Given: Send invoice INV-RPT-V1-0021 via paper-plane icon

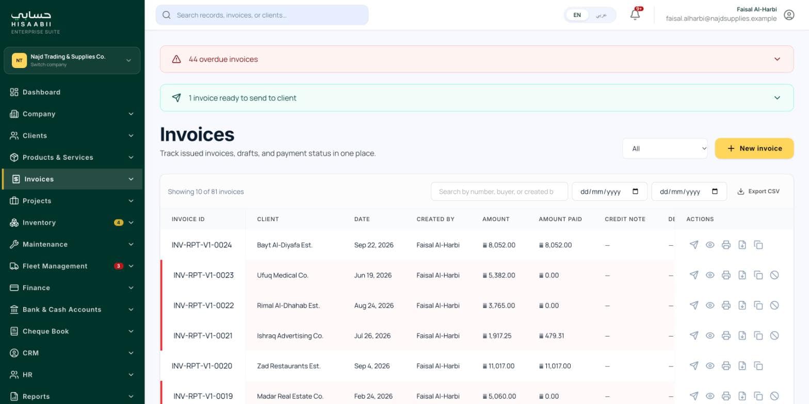Looking at the screenshot, I should pos(694,335).
